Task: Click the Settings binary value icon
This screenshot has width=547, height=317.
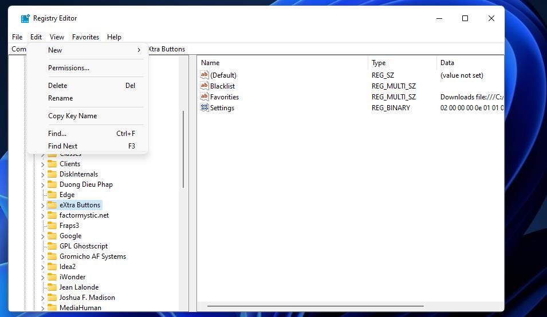Action: coord(204,107)
